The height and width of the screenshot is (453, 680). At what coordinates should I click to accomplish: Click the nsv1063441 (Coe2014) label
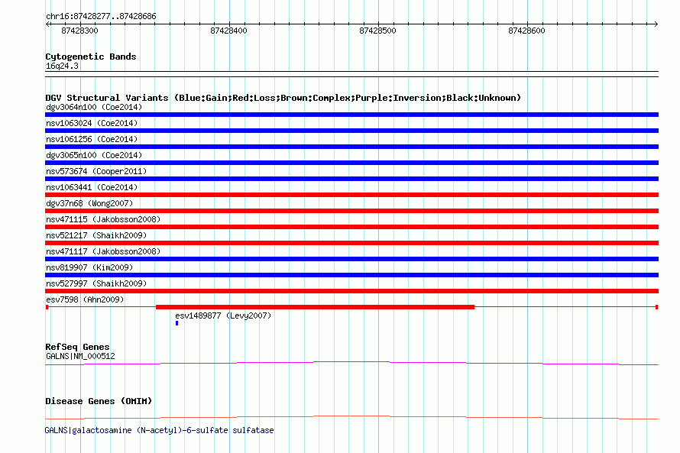point(92,187)
